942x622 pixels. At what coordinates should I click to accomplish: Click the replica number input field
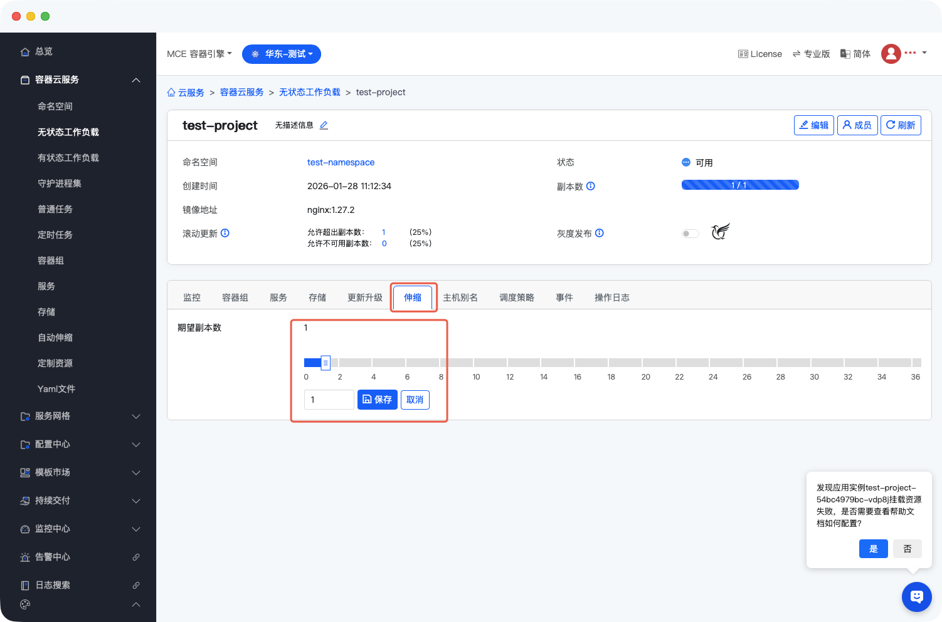point(329,400)
